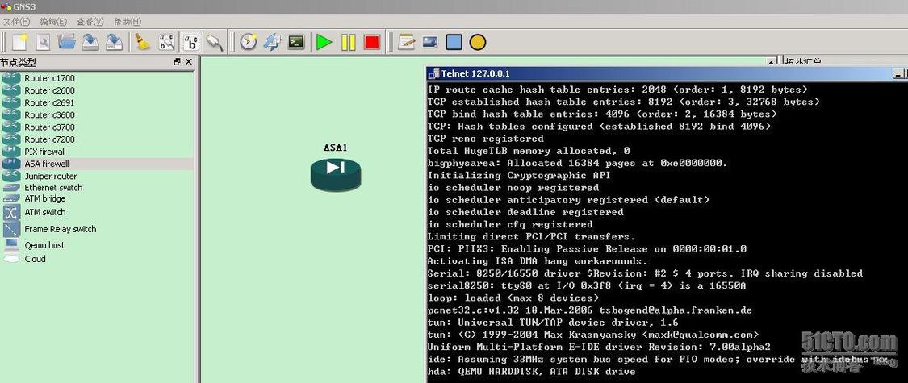
Task: Select ASA firewall node type
Action: [x=97, y=164]
